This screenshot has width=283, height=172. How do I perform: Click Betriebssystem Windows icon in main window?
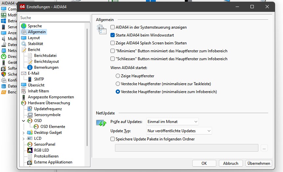3,21
